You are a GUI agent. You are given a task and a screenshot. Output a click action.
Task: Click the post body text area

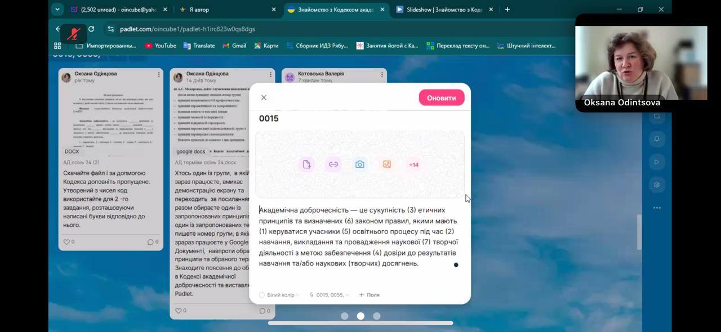pos(358,236)
